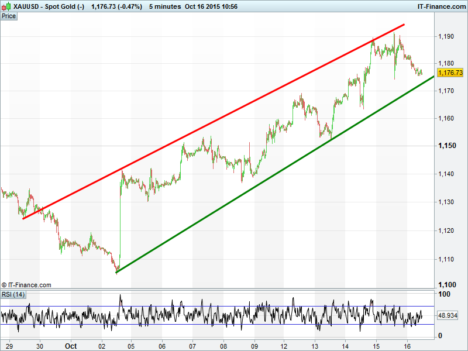Click the 1,170 price axis label

point(446,91)
